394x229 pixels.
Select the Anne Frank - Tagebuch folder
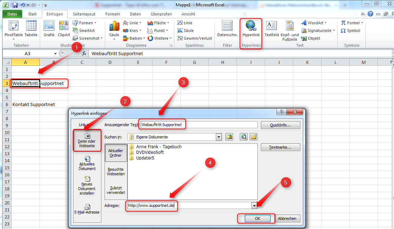coord(156,146)
